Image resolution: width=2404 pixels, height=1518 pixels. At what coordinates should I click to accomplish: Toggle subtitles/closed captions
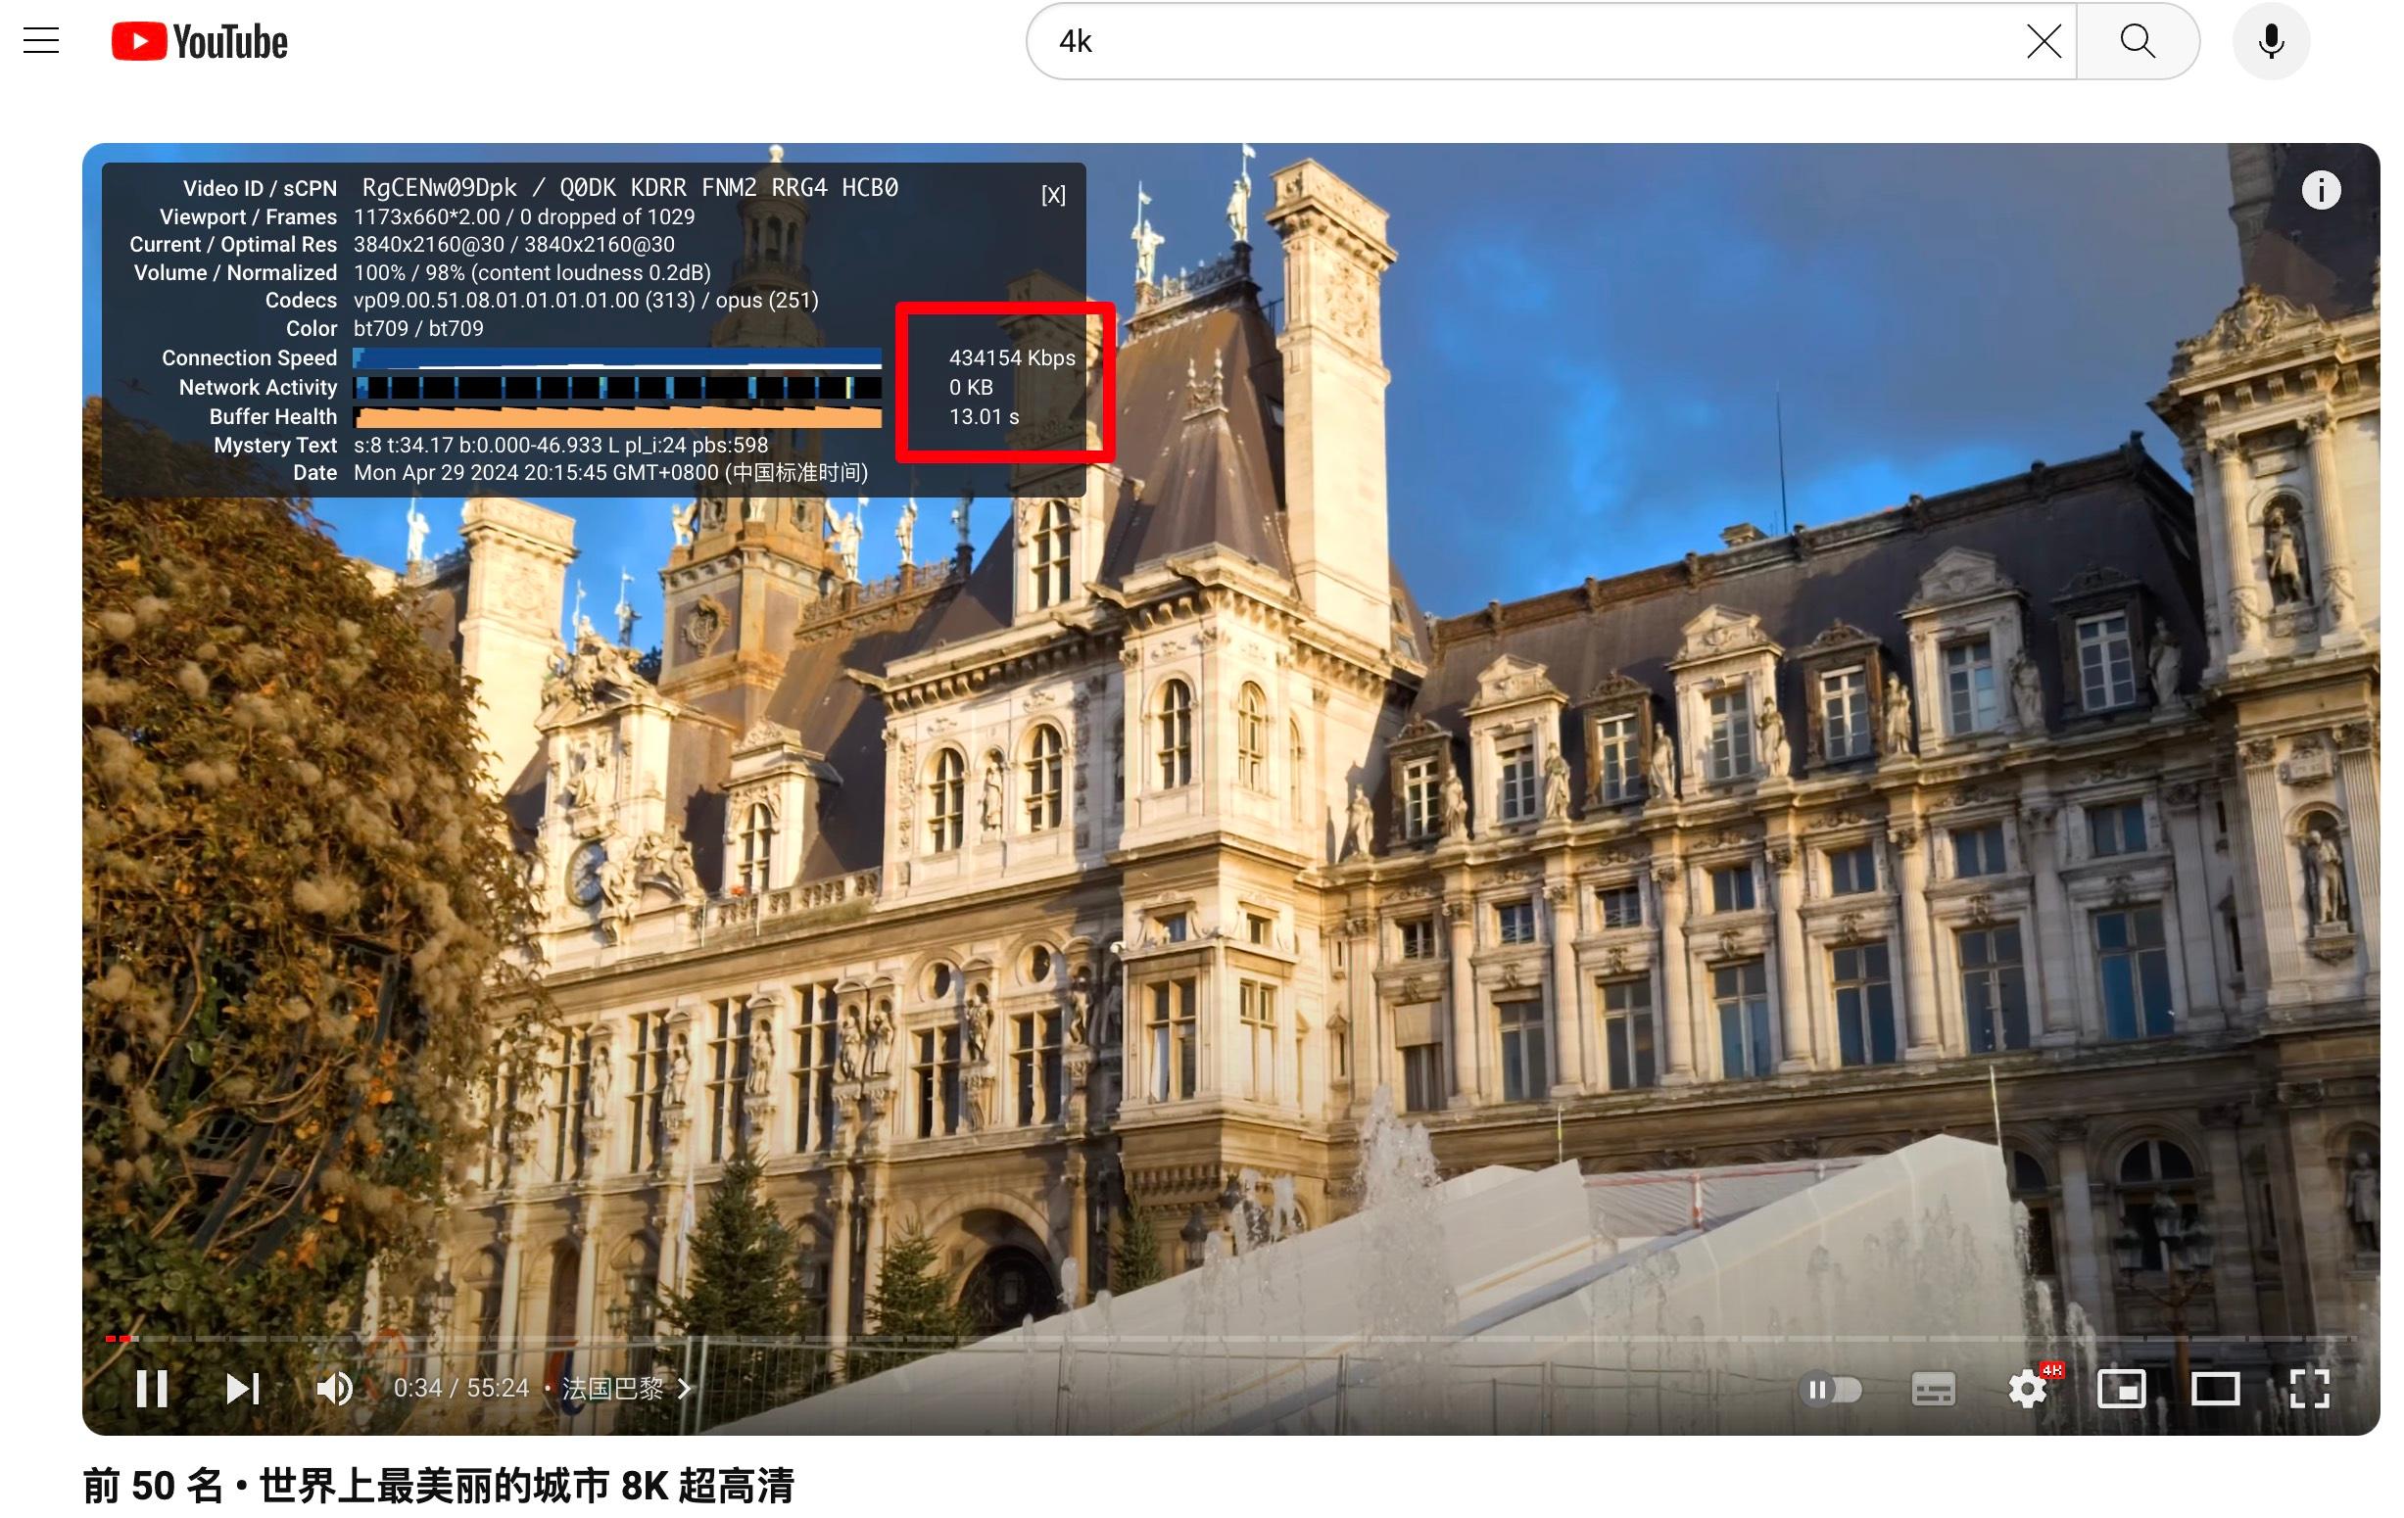(1933, 1389)
